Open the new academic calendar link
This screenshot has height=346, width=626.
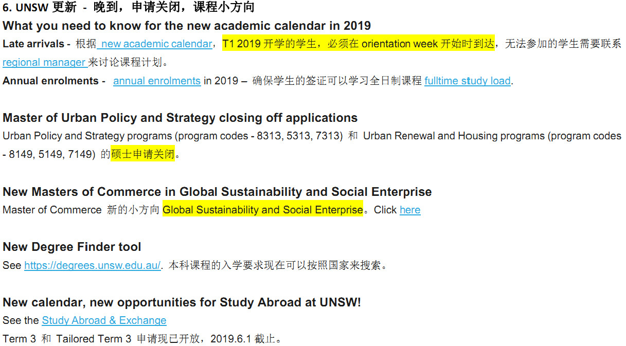(x=156, y=44)
